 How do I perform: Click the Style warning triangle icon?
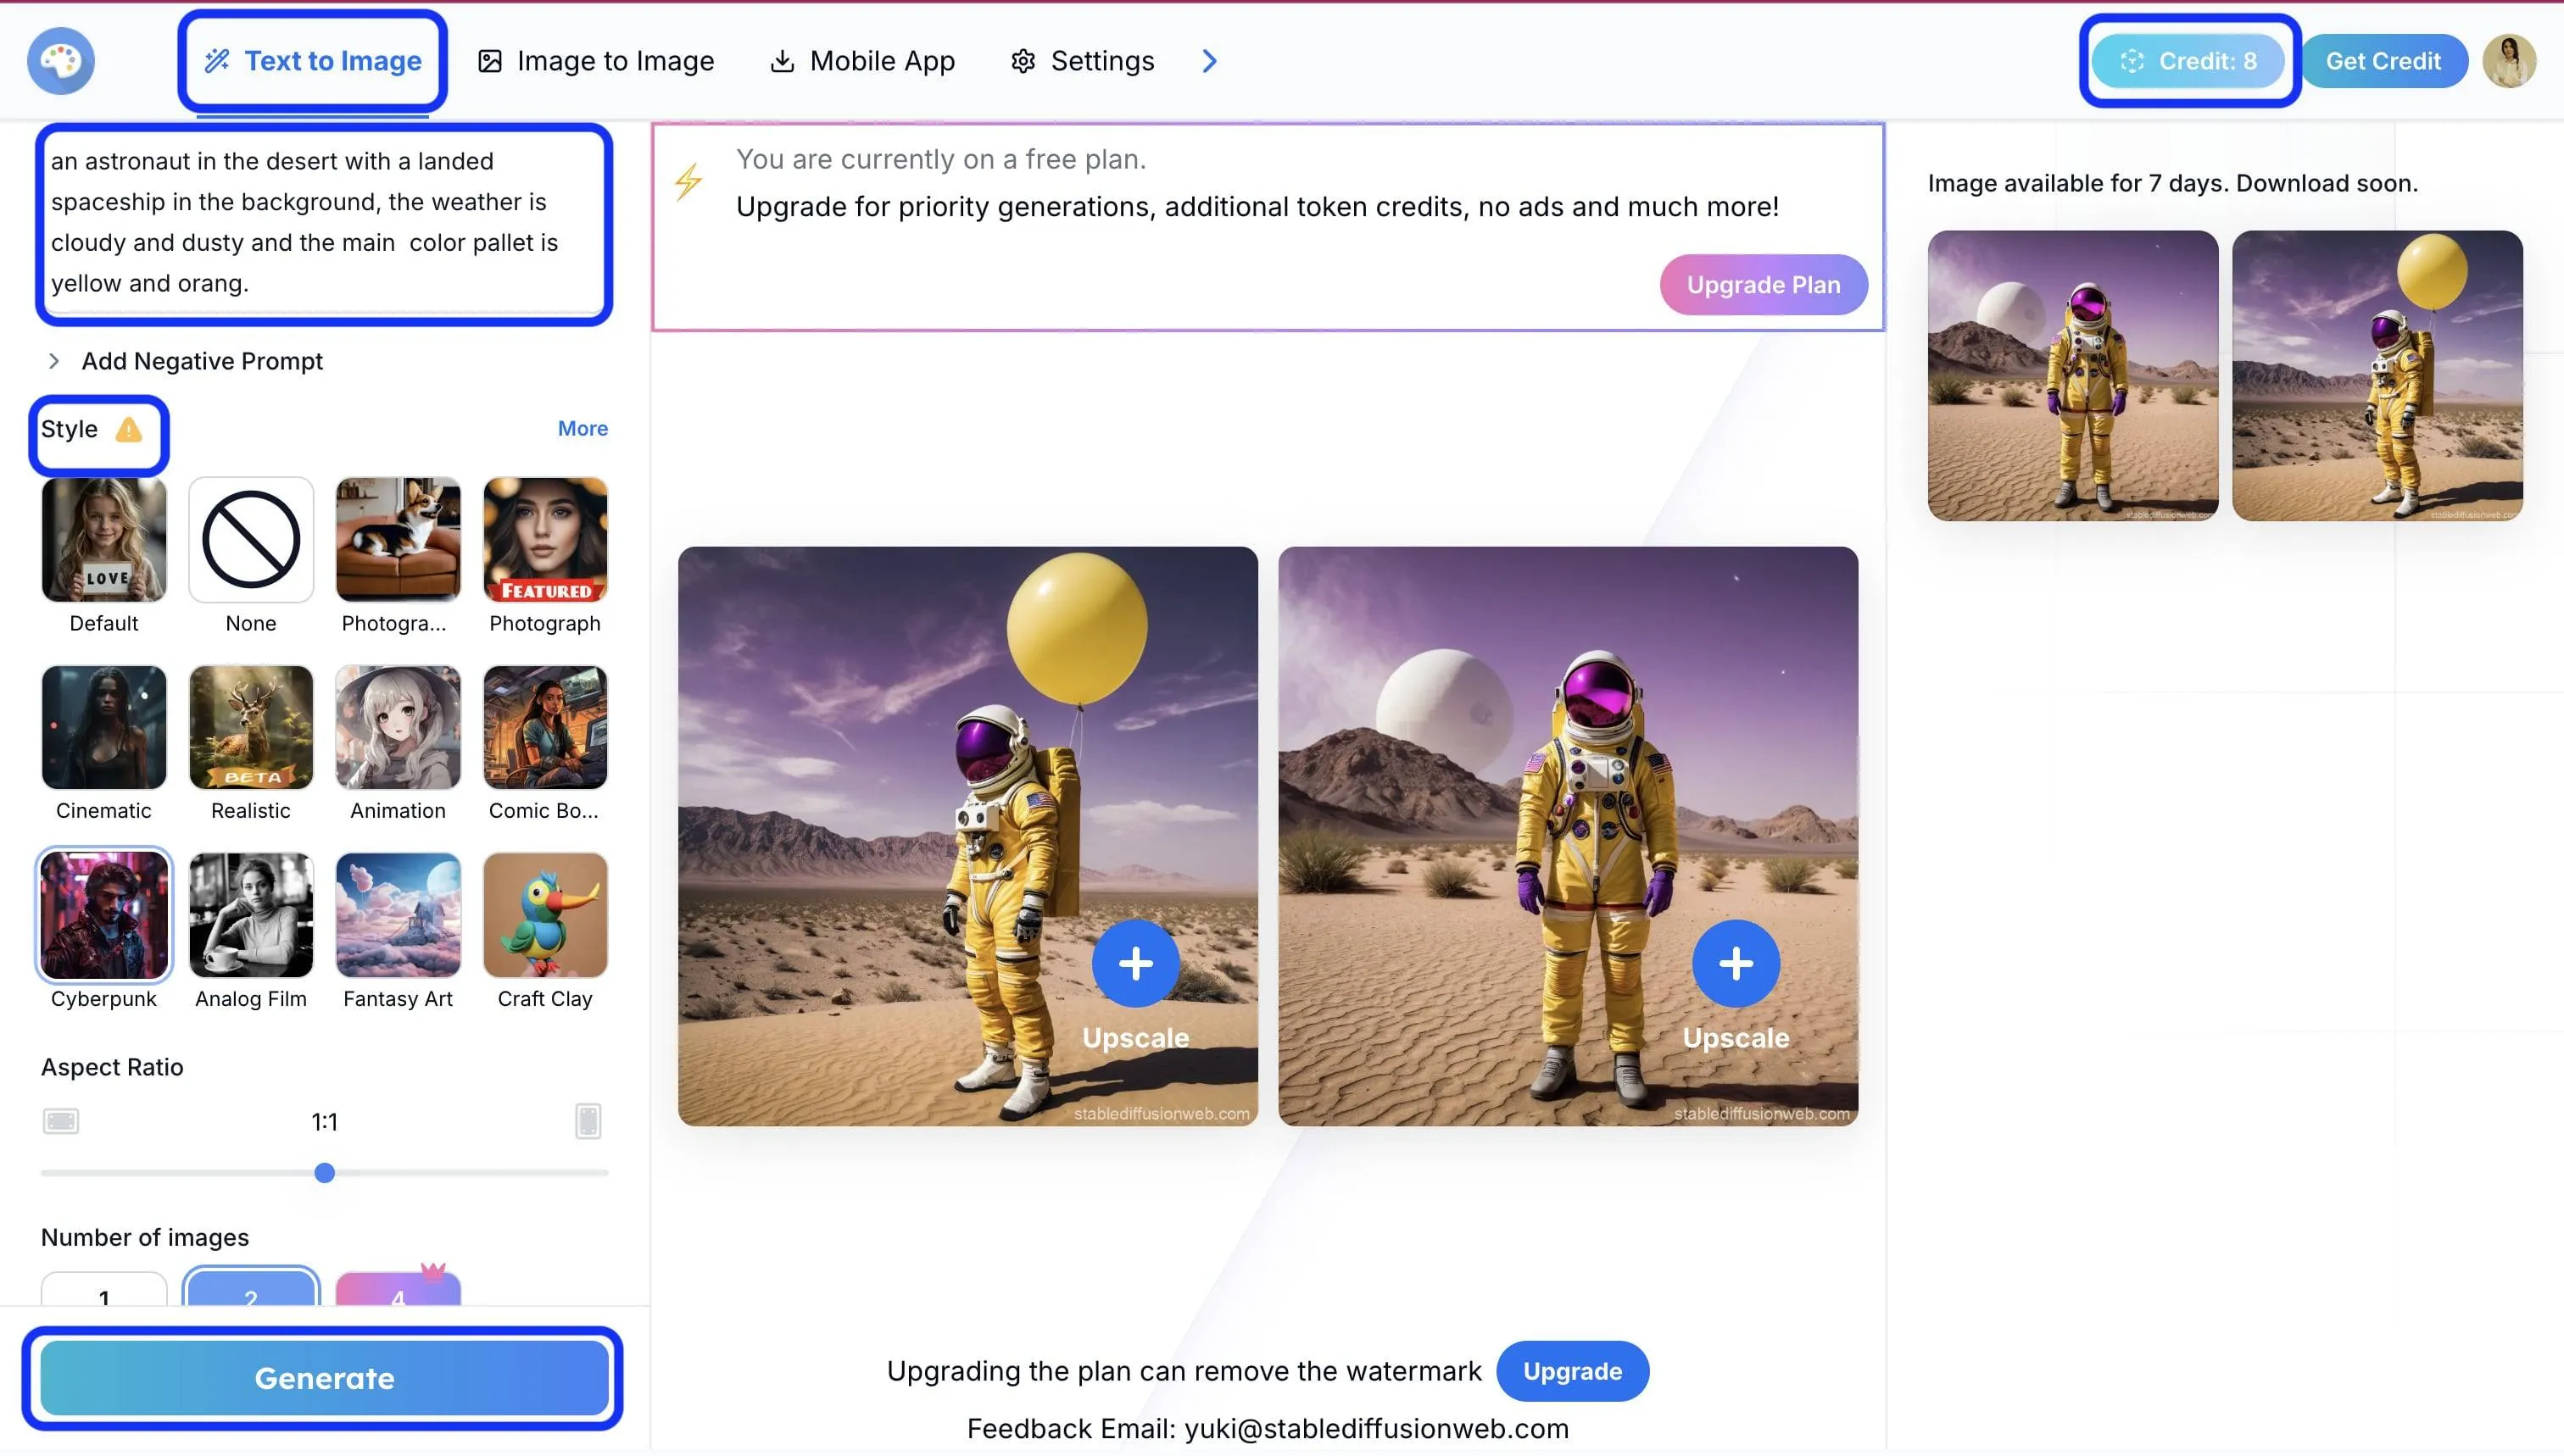(x=128, y=430)
